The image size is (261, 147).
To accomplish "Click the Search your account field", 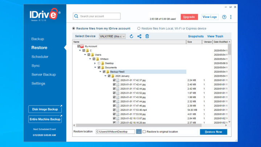I will click(97, 16).
